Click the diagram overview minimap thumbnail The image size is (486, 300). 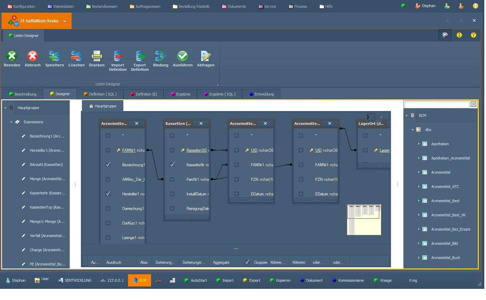coord(364,220)
